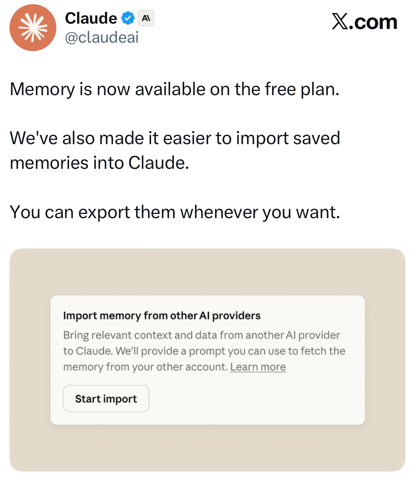
Task: Click "You can export them" sentence
Action: [175, 212]
